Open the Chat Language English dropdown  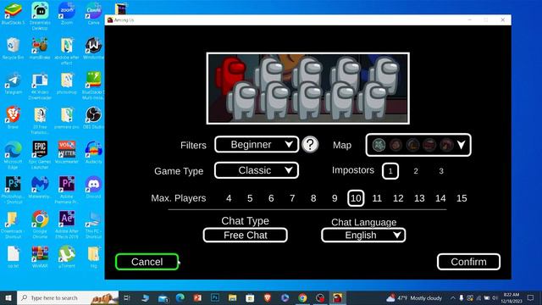tap(363, 236)
